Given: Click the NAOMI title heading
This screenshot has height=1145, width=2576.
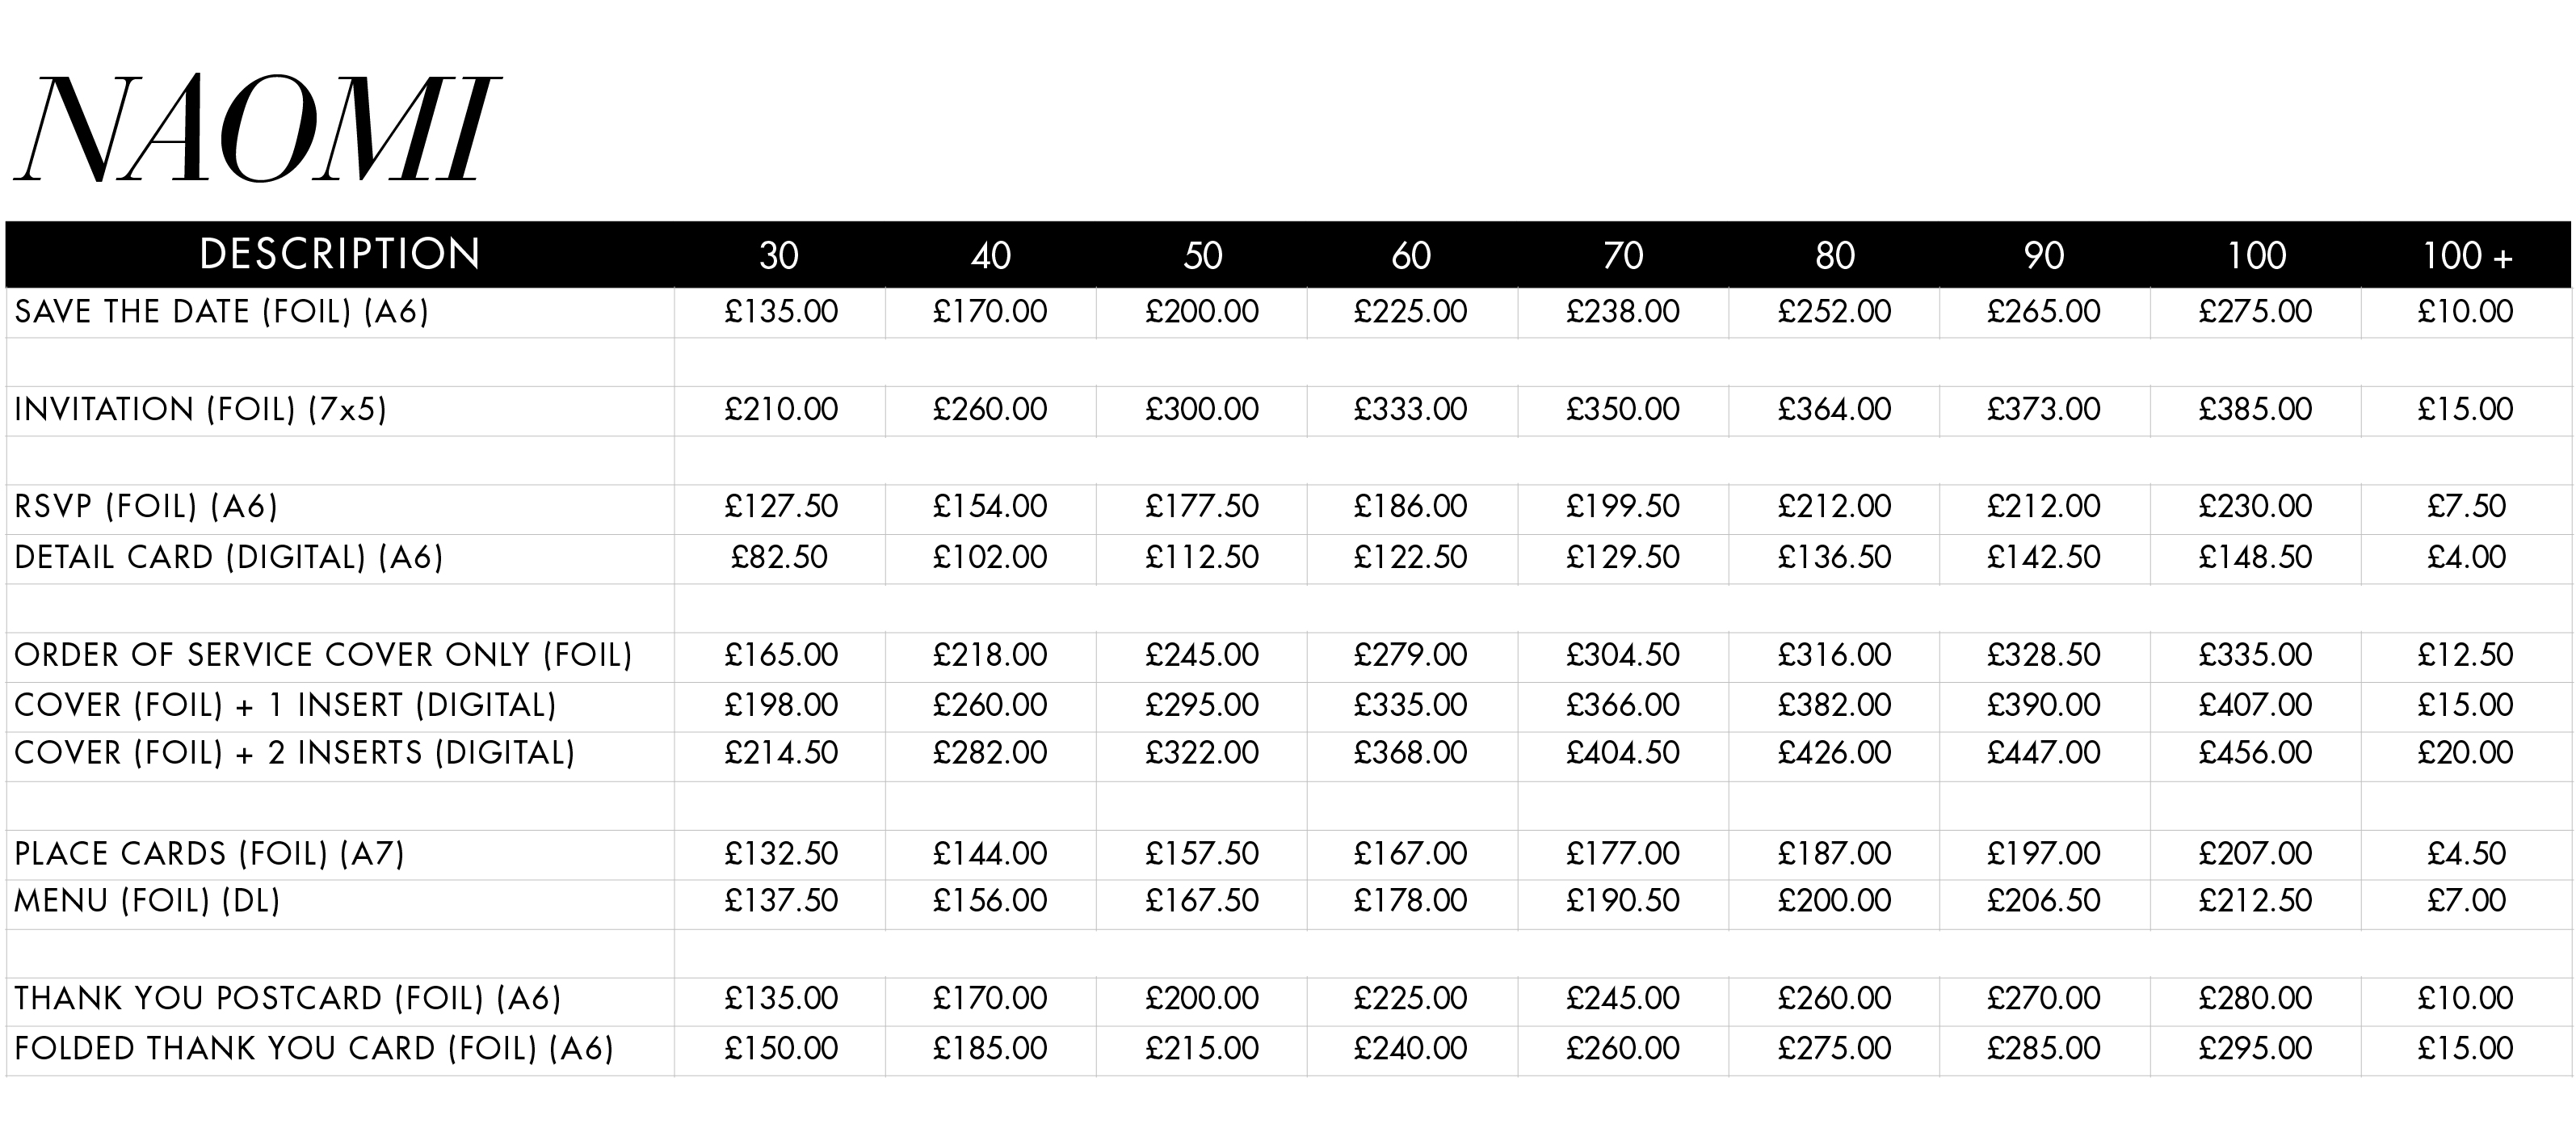Looking at the screenshot, I should (256, 128).
